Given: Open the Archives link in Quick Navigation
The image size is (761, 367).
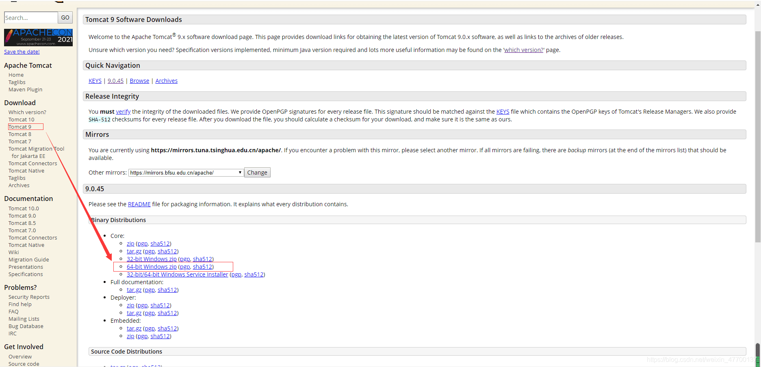Looking at the screenshot, I should coord(166,81).
